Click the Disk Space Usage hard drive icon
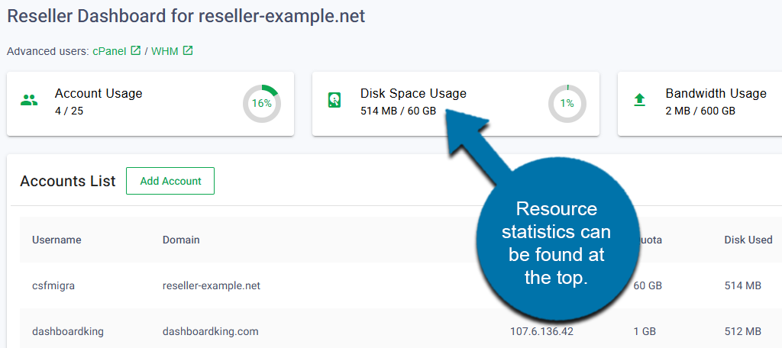Screen dimensions: 782x348 point(334,100)
